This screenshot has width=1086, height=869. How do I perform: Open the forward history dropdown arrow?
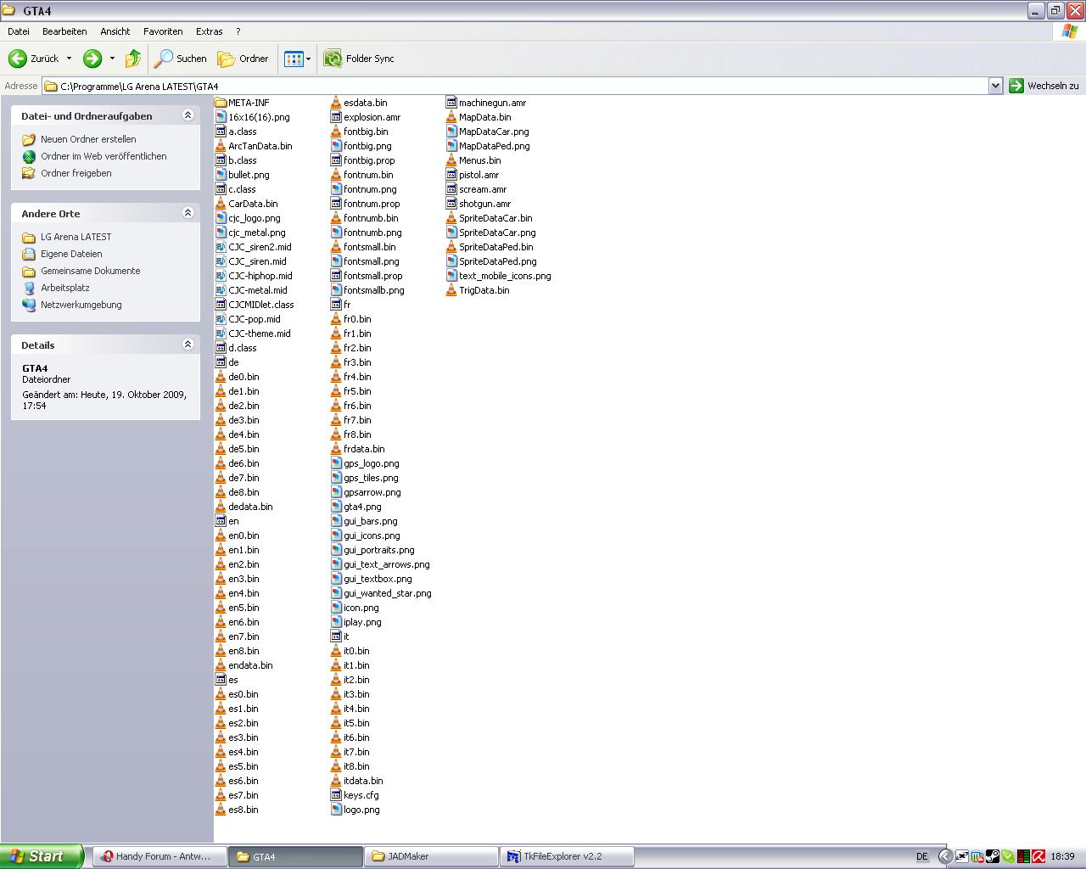click(112, 59)
